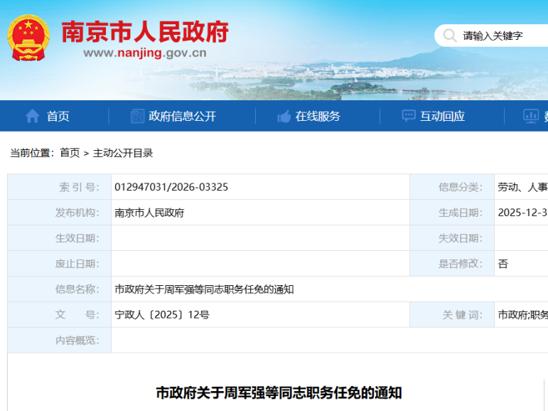Click 主动公开目录 breadcrumb link
The image size is (548, 411).
tap(123, 153)
